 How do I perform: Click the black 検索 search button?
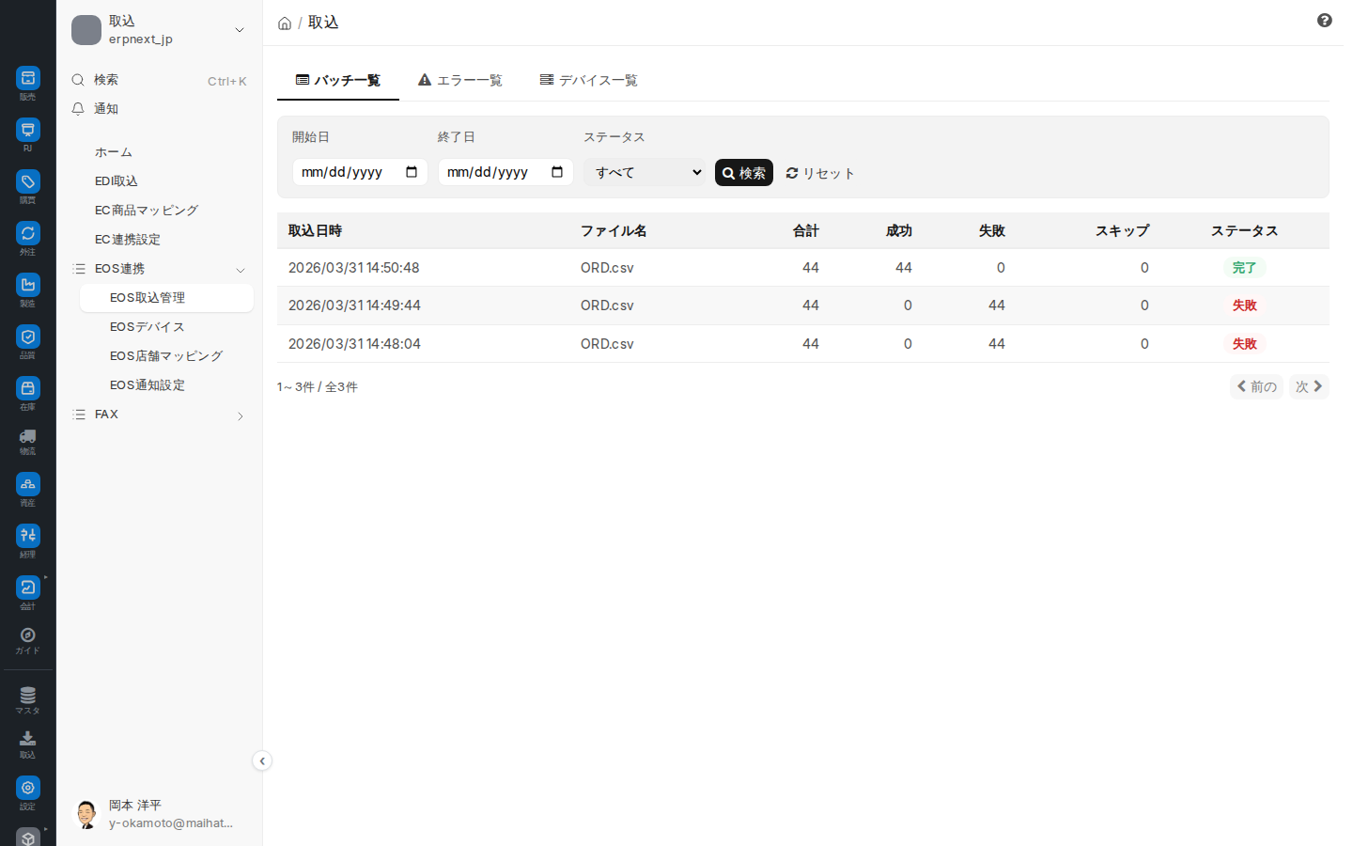pos(744,173)
